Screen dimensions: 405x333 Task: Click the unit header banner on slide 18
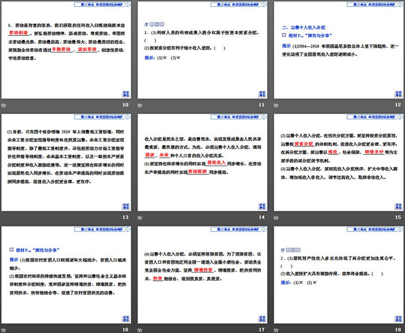375,229
